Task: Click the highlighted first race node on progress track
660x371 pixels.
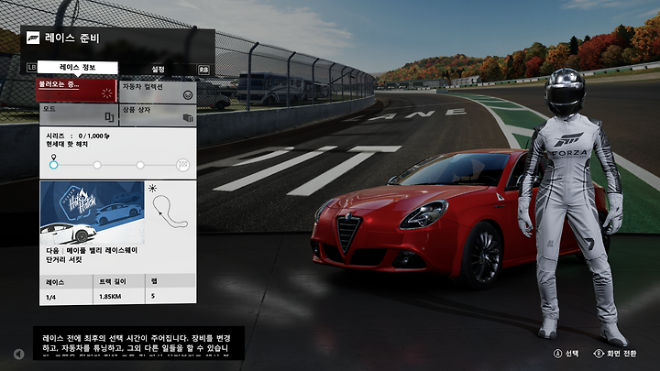Action: tap(53, 165)
